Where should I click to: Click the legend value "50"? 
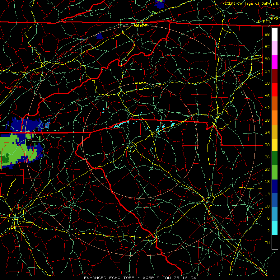(267, 83)
